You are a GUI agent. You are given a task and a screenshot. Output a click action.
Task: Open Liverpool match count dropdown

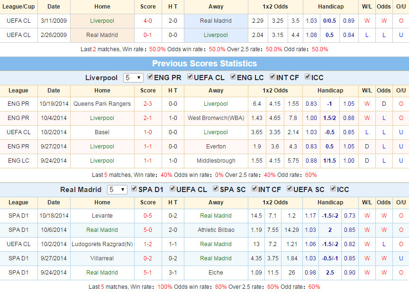(133, 78)
